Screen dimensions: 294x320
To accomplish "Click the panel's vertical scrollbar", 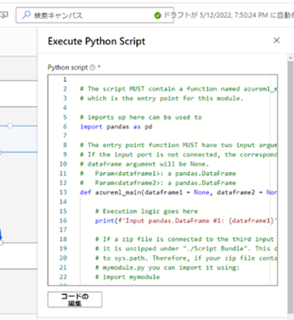I will coord(290,186).
